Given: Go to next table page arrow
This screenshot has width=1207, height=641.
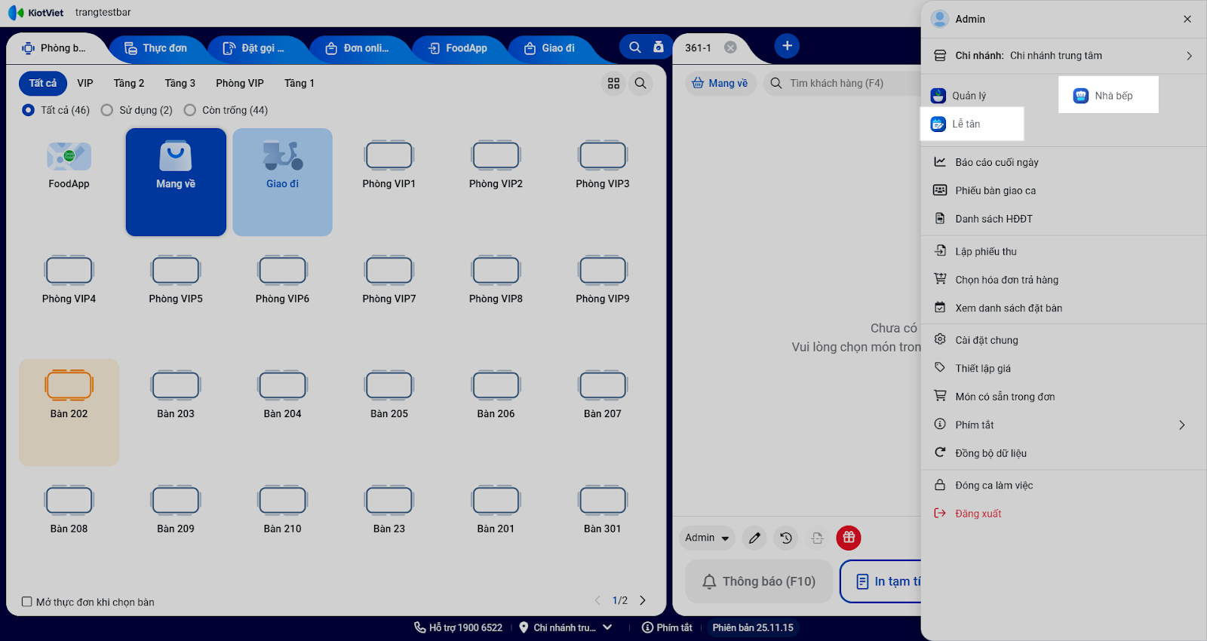Looking at the screenshot, I should (643, 600).
